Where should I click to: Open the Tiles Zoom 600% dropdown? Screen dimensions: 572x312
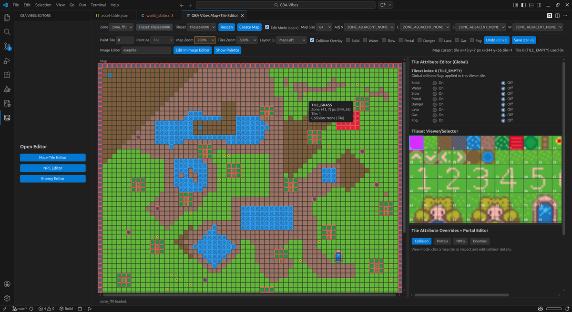tap(247, 40)
